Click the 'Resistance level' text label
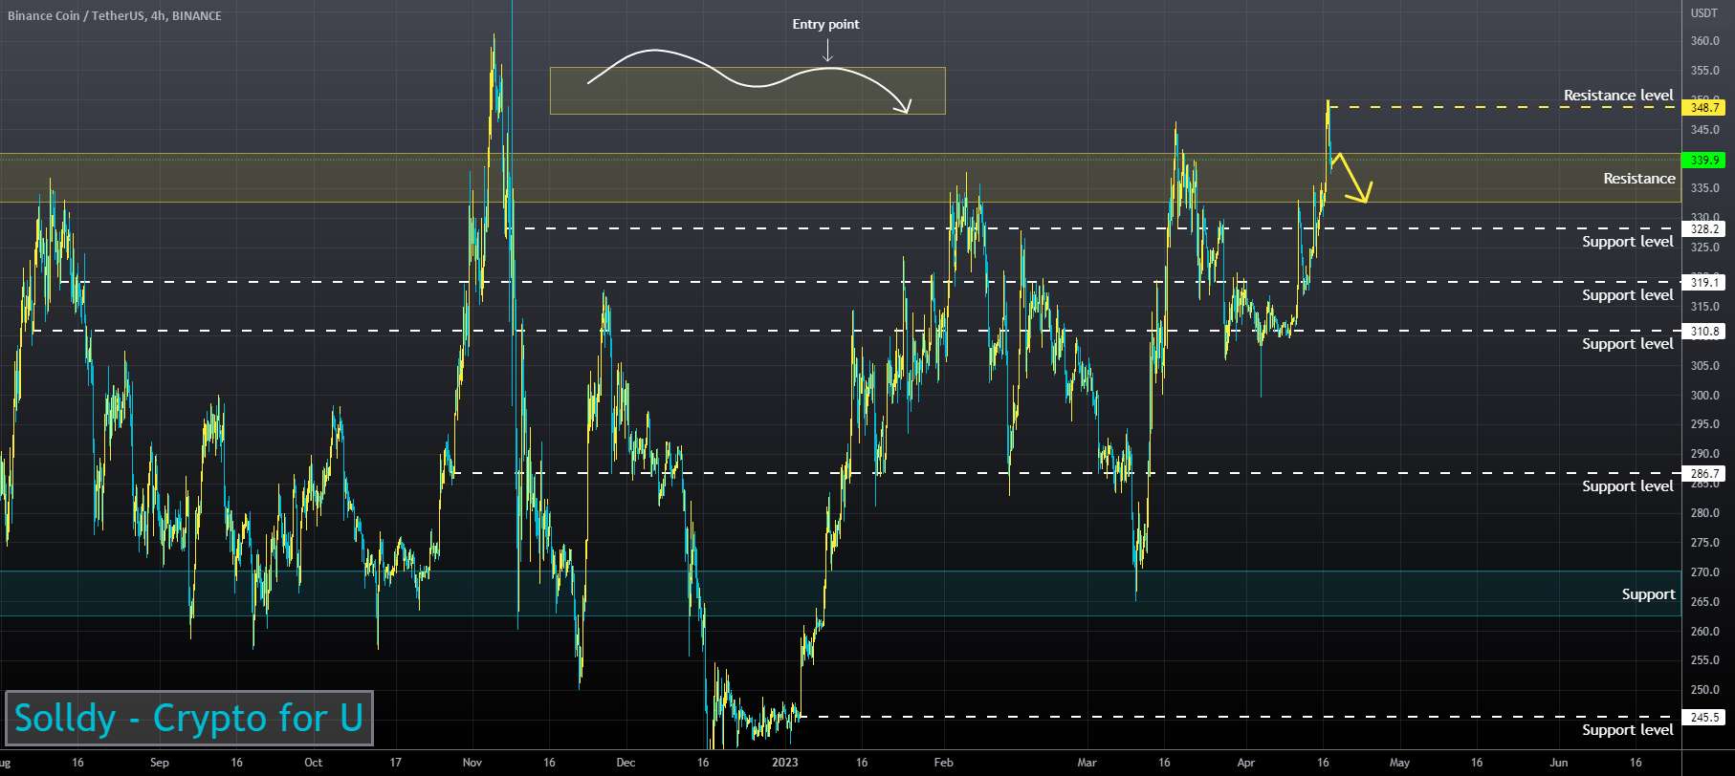This screenshot has width=1735, height=776. point(1618,95)
